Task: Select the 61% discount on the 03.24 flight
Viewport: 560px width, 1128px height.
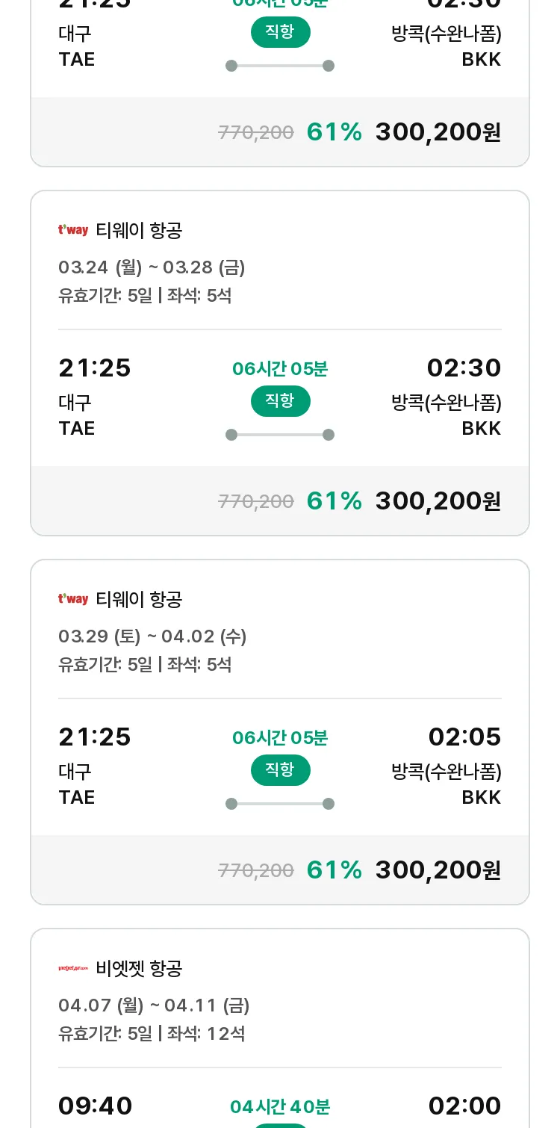Action: (x=334, y=501)
